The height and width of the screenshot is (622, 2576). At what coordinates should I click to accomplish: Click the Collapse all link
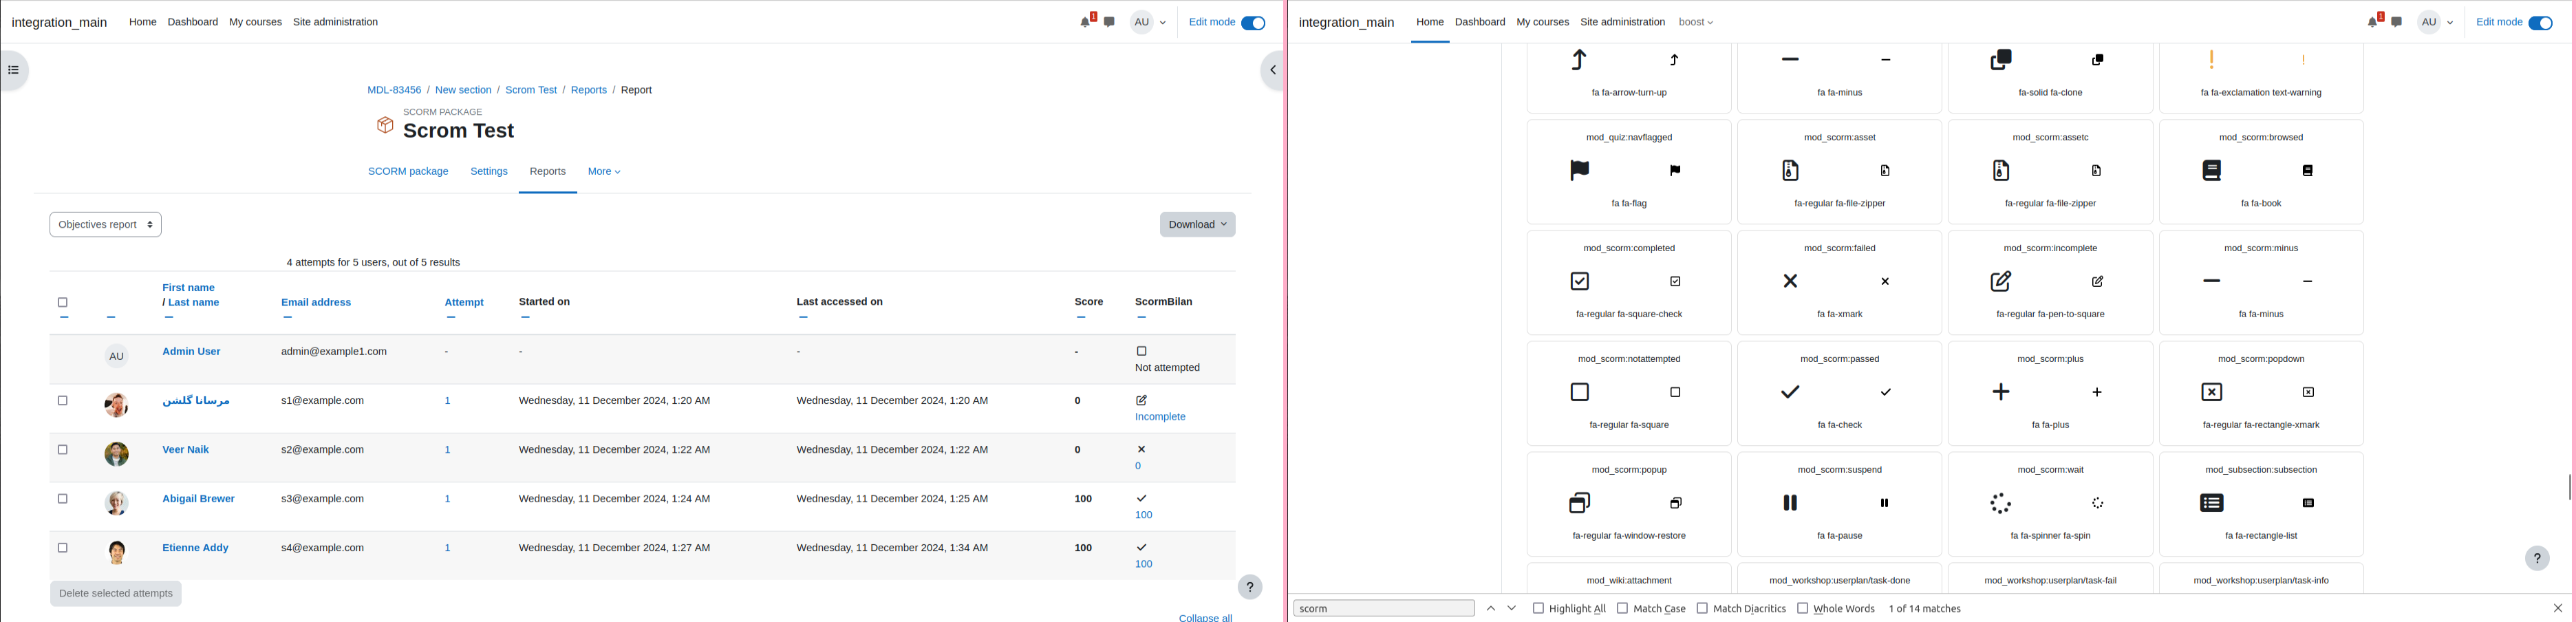1205,618
